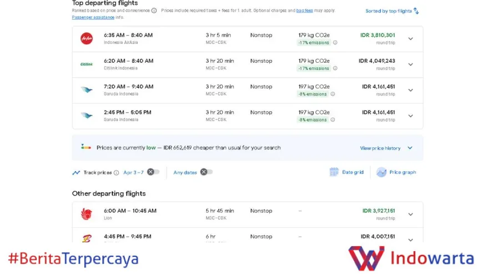Click the info icon beside ranking description

(x=154, y=11)
